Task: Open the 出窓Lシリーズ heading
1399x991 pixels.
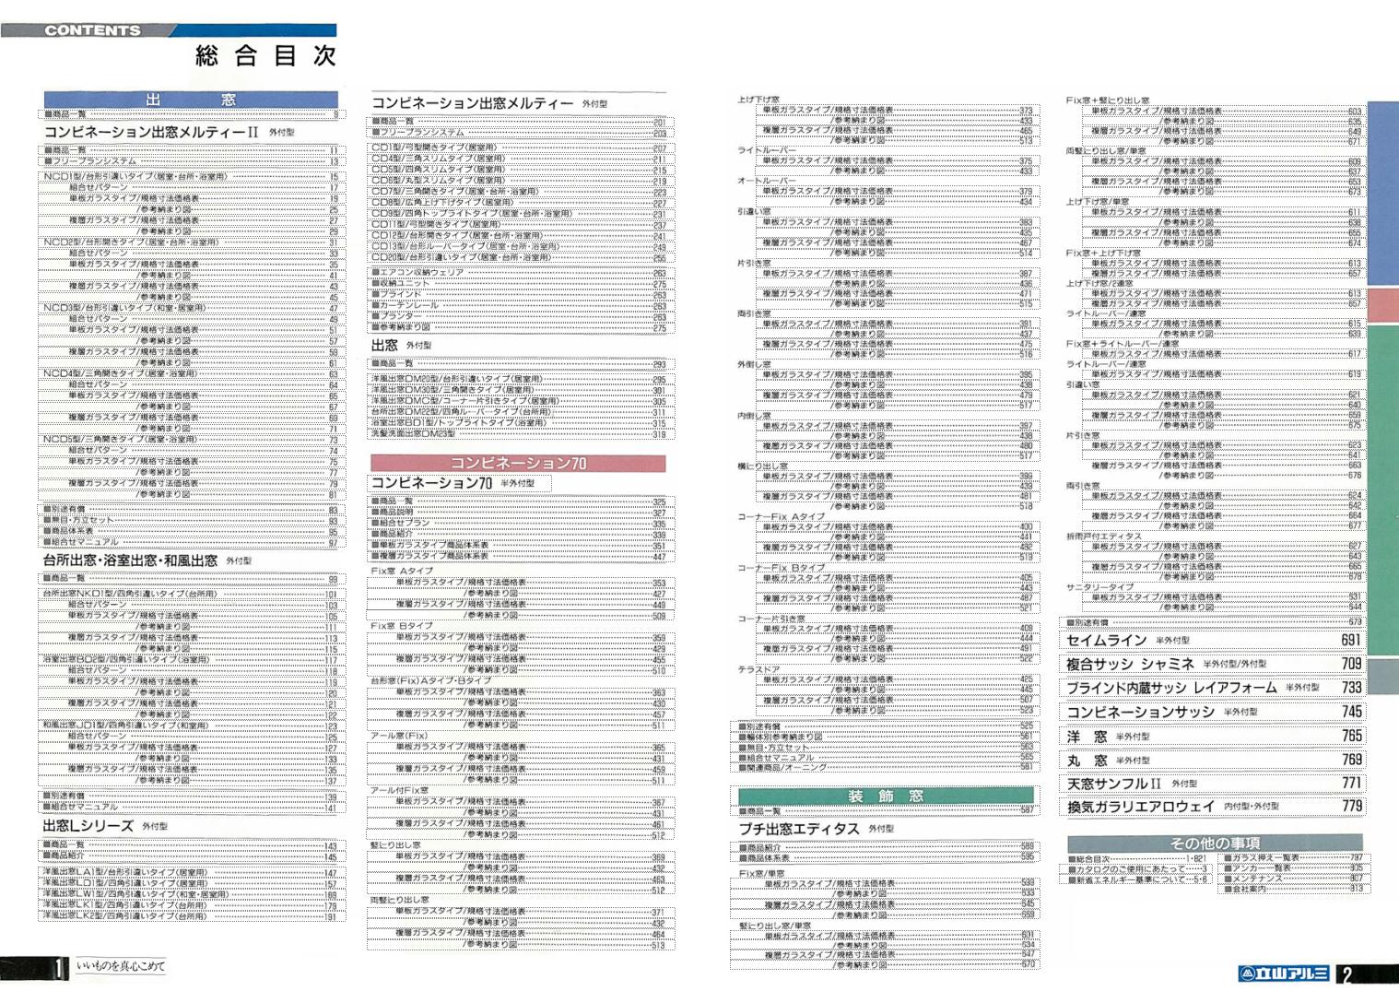Action: point(88,826)
